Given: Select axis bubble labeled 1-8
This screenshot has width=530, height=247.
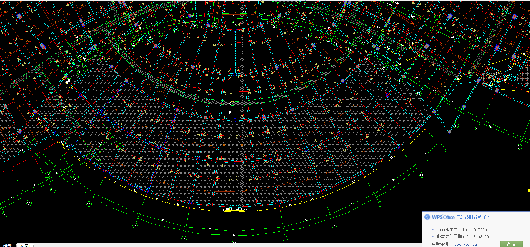Looking at the screenshot, I should pos(334,226).
